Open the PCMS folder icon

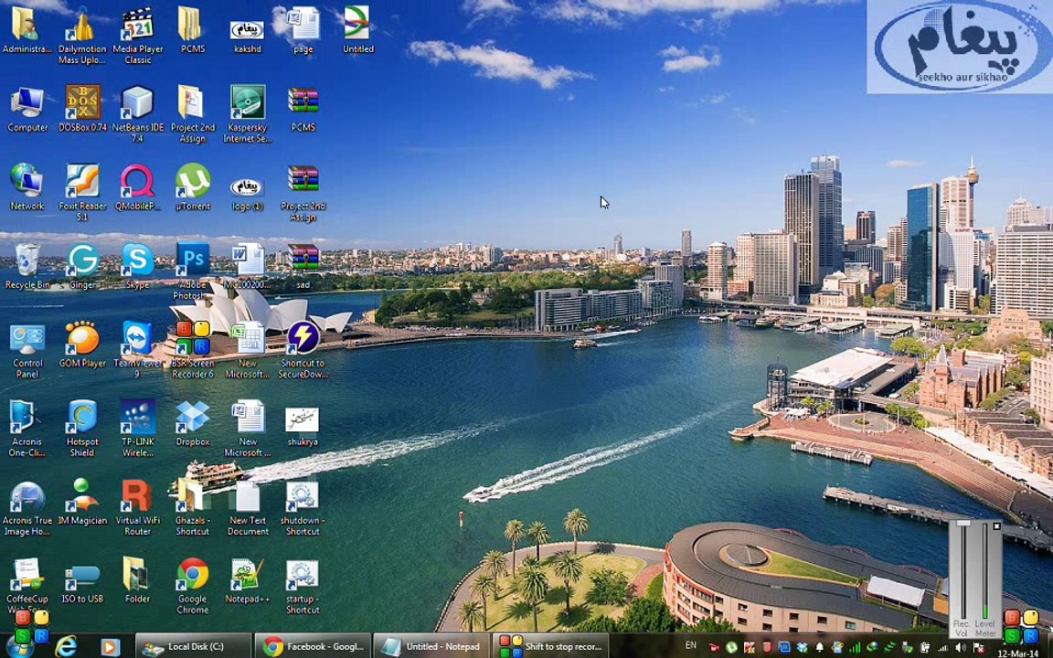pos(193,30)
